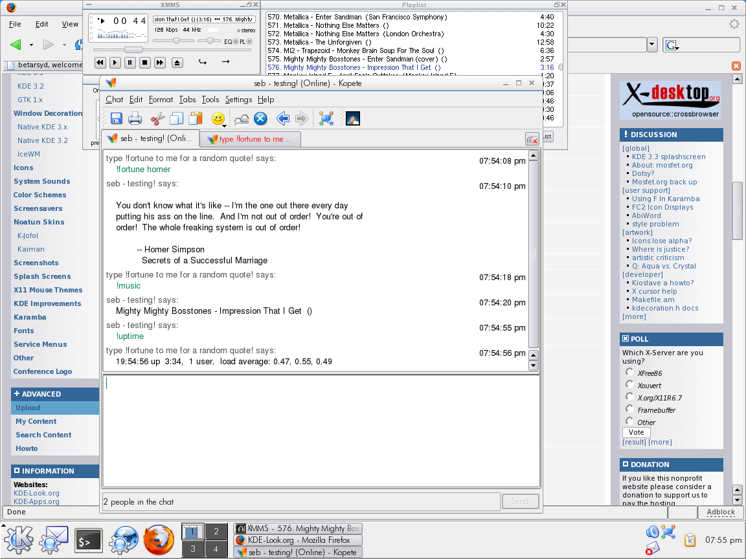Open the Settings menu in Kopete
This screenshot has height=559, width=746.
[x=238, y=100]
